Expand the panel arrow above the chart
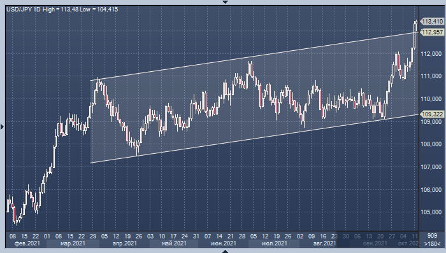 coord(225,2)
